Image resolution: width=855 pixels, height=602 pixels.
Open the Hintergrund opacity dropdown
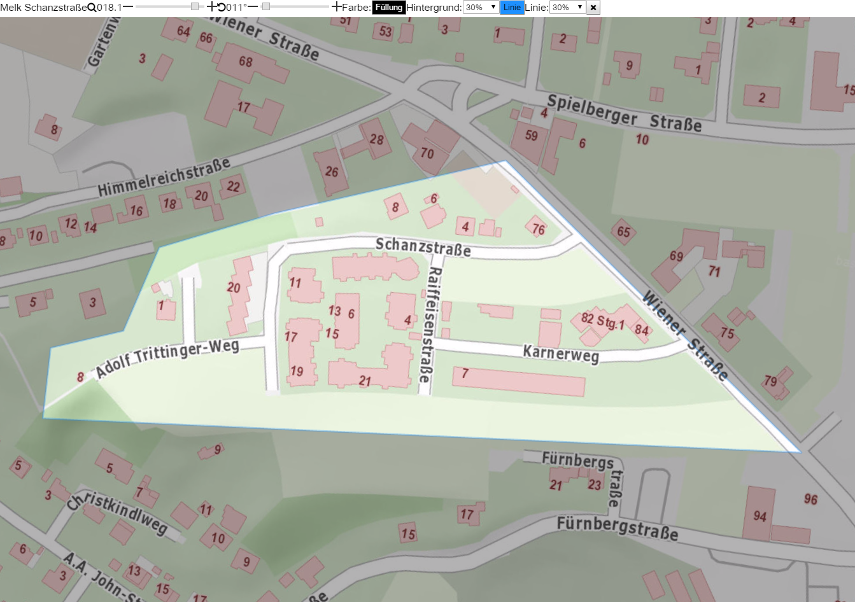point(481,8)
